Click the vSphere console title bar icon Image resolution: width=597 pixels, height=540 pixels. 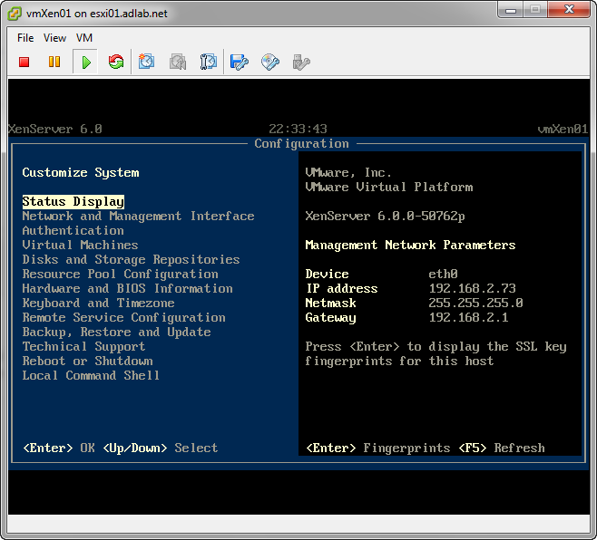(15, 14)
